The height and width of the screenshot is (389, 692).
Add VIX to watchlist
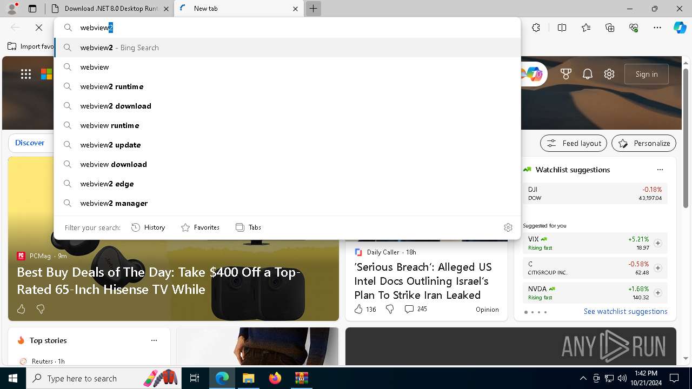[x=657, y=243]
